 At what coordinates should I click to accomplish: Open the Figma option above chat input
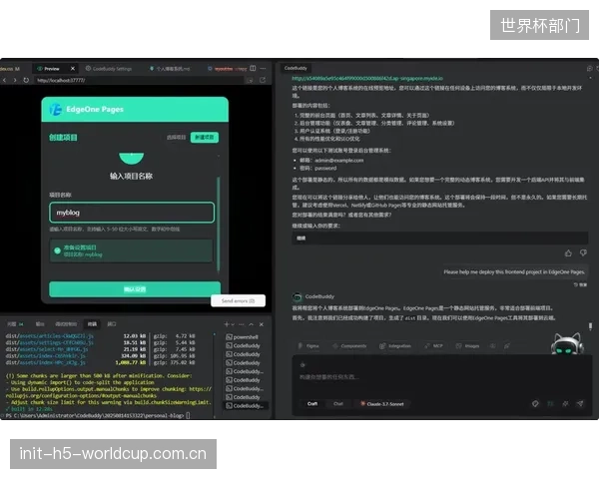point(309,346)
